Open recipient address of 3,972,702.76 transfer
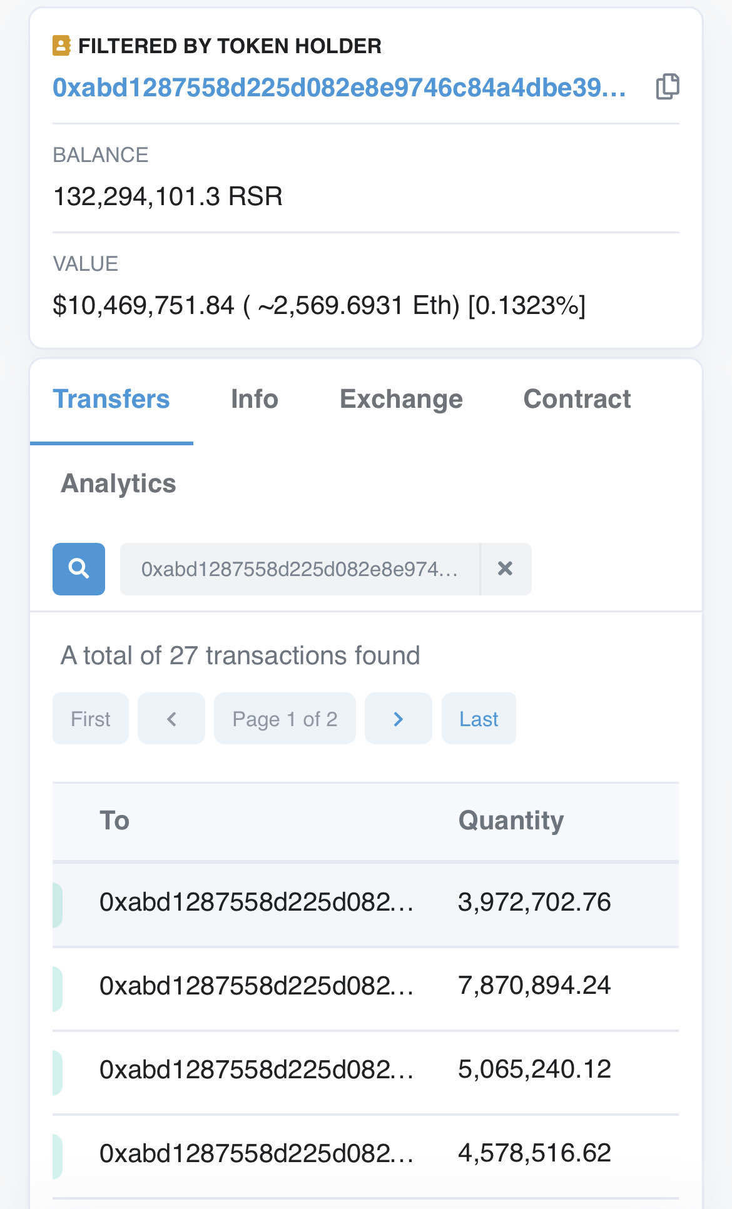Screen dimensions: 732x1209 tap(257, 902)
